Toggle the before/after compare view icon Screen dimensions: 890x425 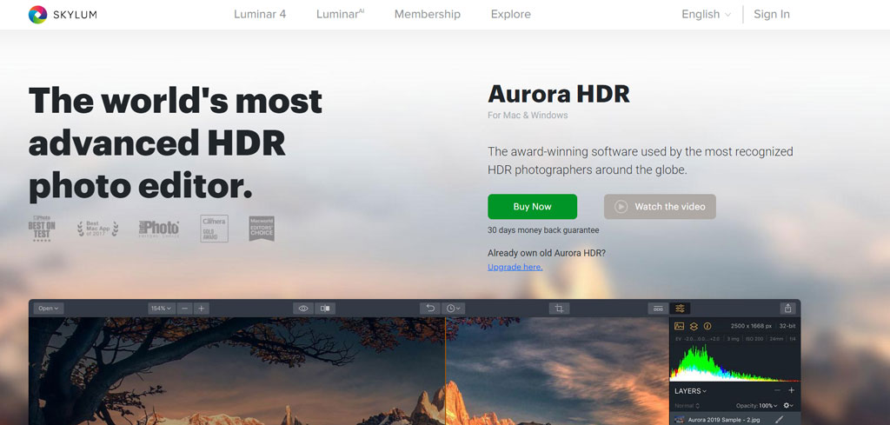[x=325, y=309]
